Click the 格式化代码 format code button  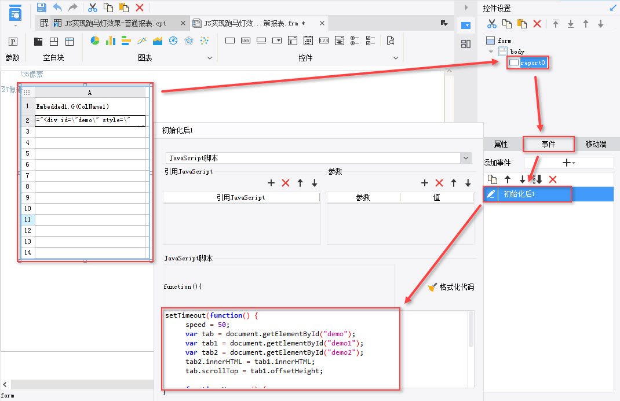point(451,287)
